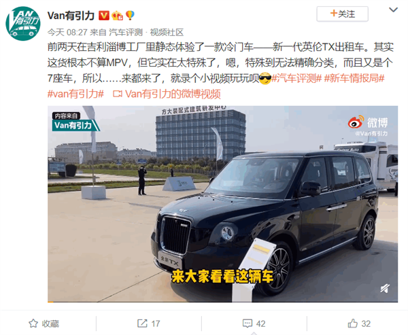Open the #van有引力# hashtag link
The image size is (408, 335).
point(75,94)
